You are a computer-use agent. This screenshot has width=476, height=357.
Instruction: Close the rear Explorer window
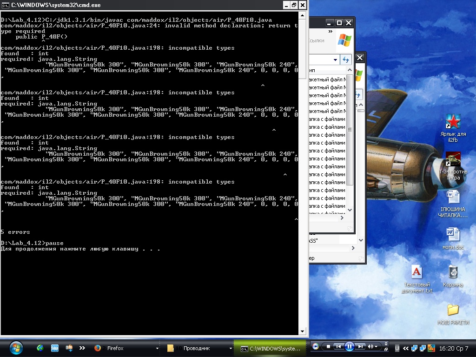[360, 57]
